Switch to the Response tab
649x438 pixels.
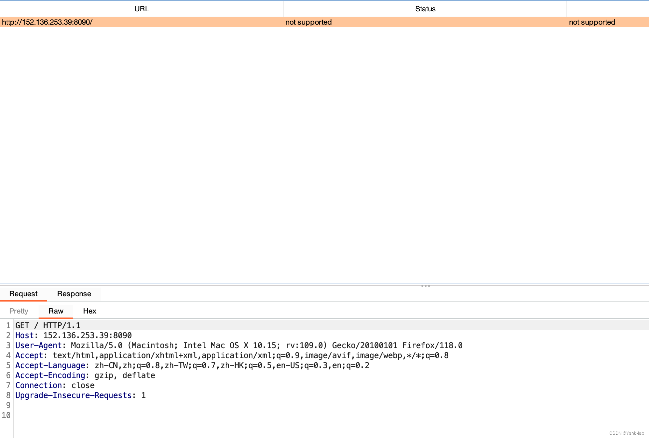(74, 294)
